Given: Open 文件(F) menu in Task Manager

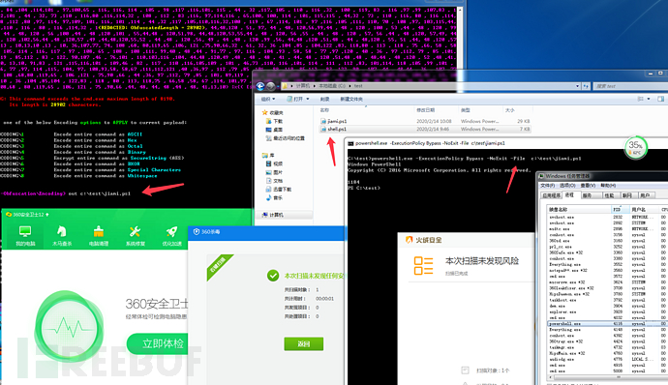Looking at the screenshot, I should (547, 186).
